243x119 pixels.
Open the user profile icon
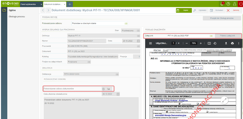click(235, 4)
